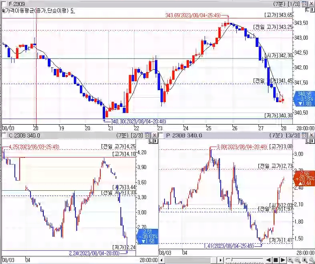Click the orange 2.56 put price tag
315x264 pixels.
coord(304,178)
